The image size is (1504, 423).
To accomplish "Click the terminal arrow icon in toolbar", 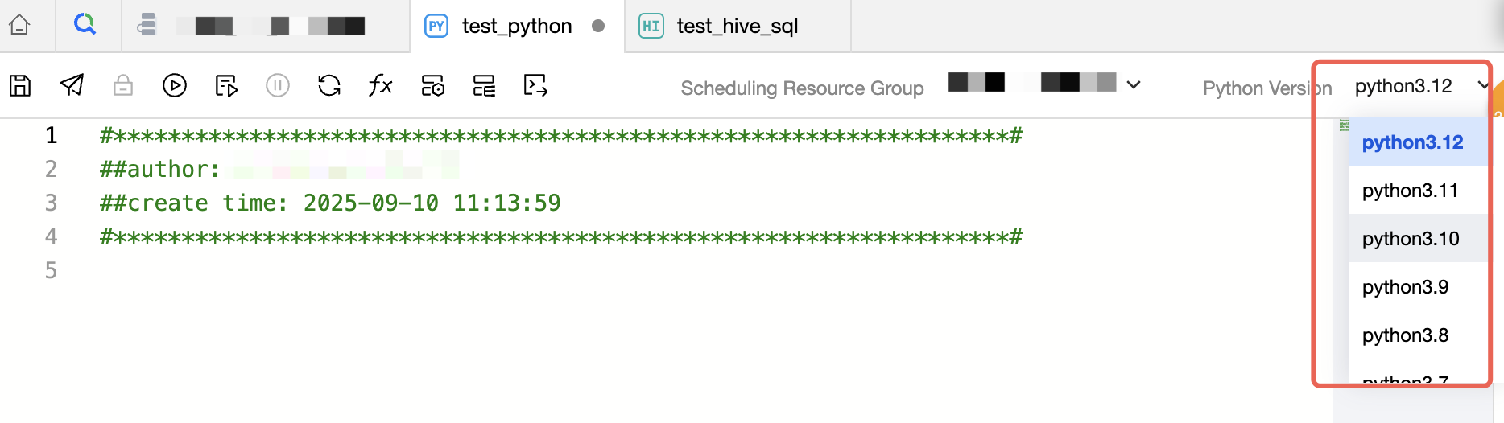I will tap(535, 85).
